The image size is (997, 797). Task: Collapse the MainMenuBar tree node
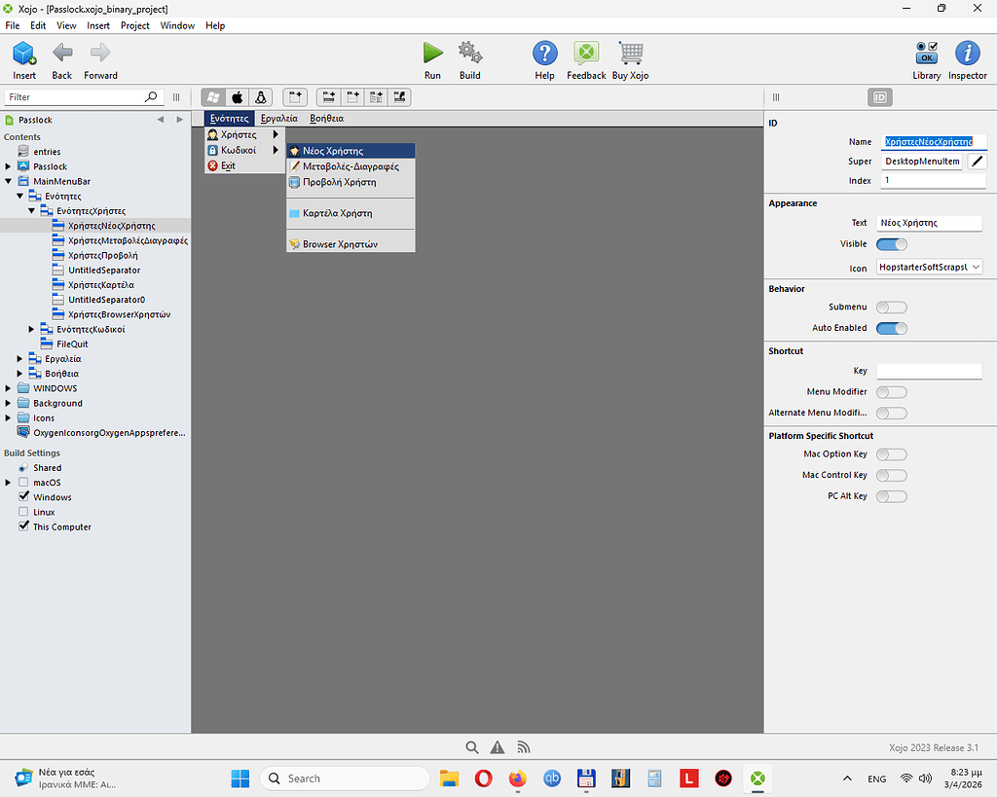(x=8, y=181)
